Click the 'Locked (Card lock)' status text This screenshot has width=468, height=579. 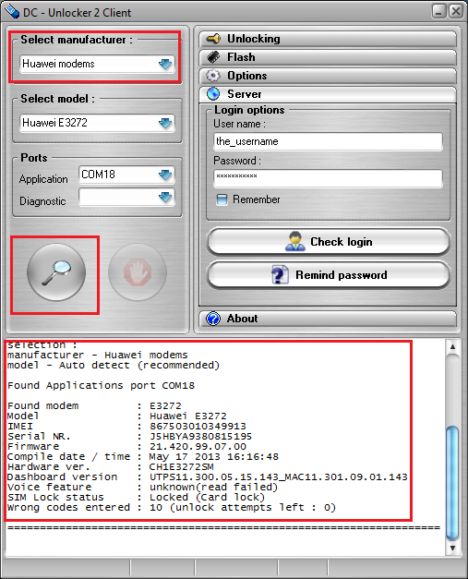(207, 498)
